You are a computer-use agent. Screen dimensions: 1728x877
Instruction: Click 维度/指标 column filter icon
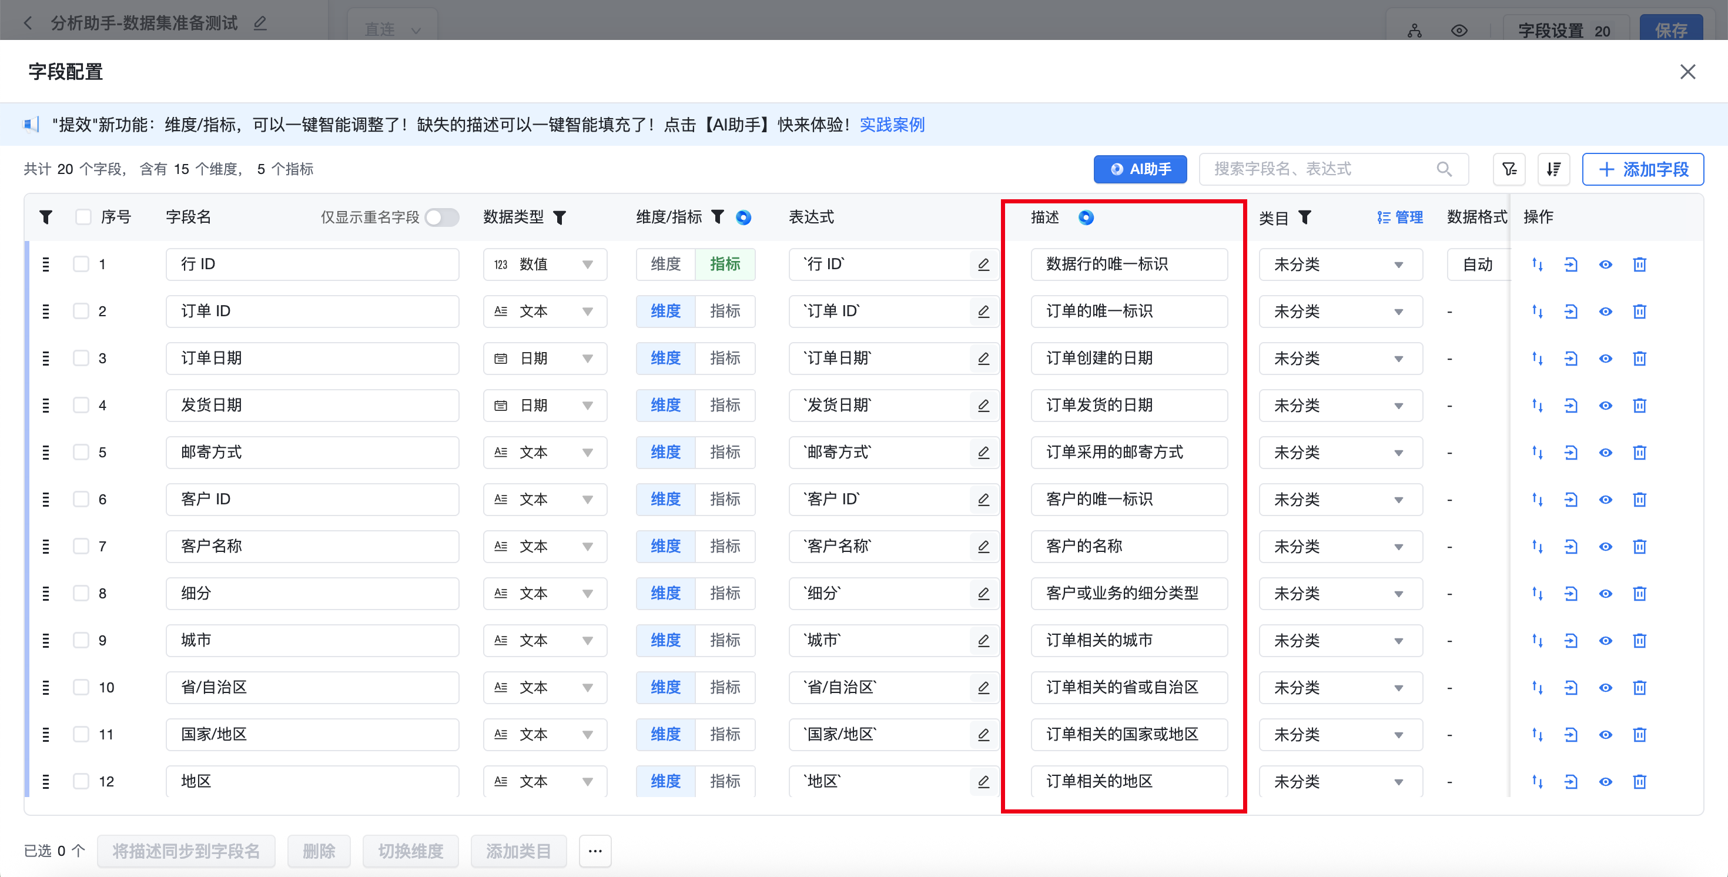717,217
